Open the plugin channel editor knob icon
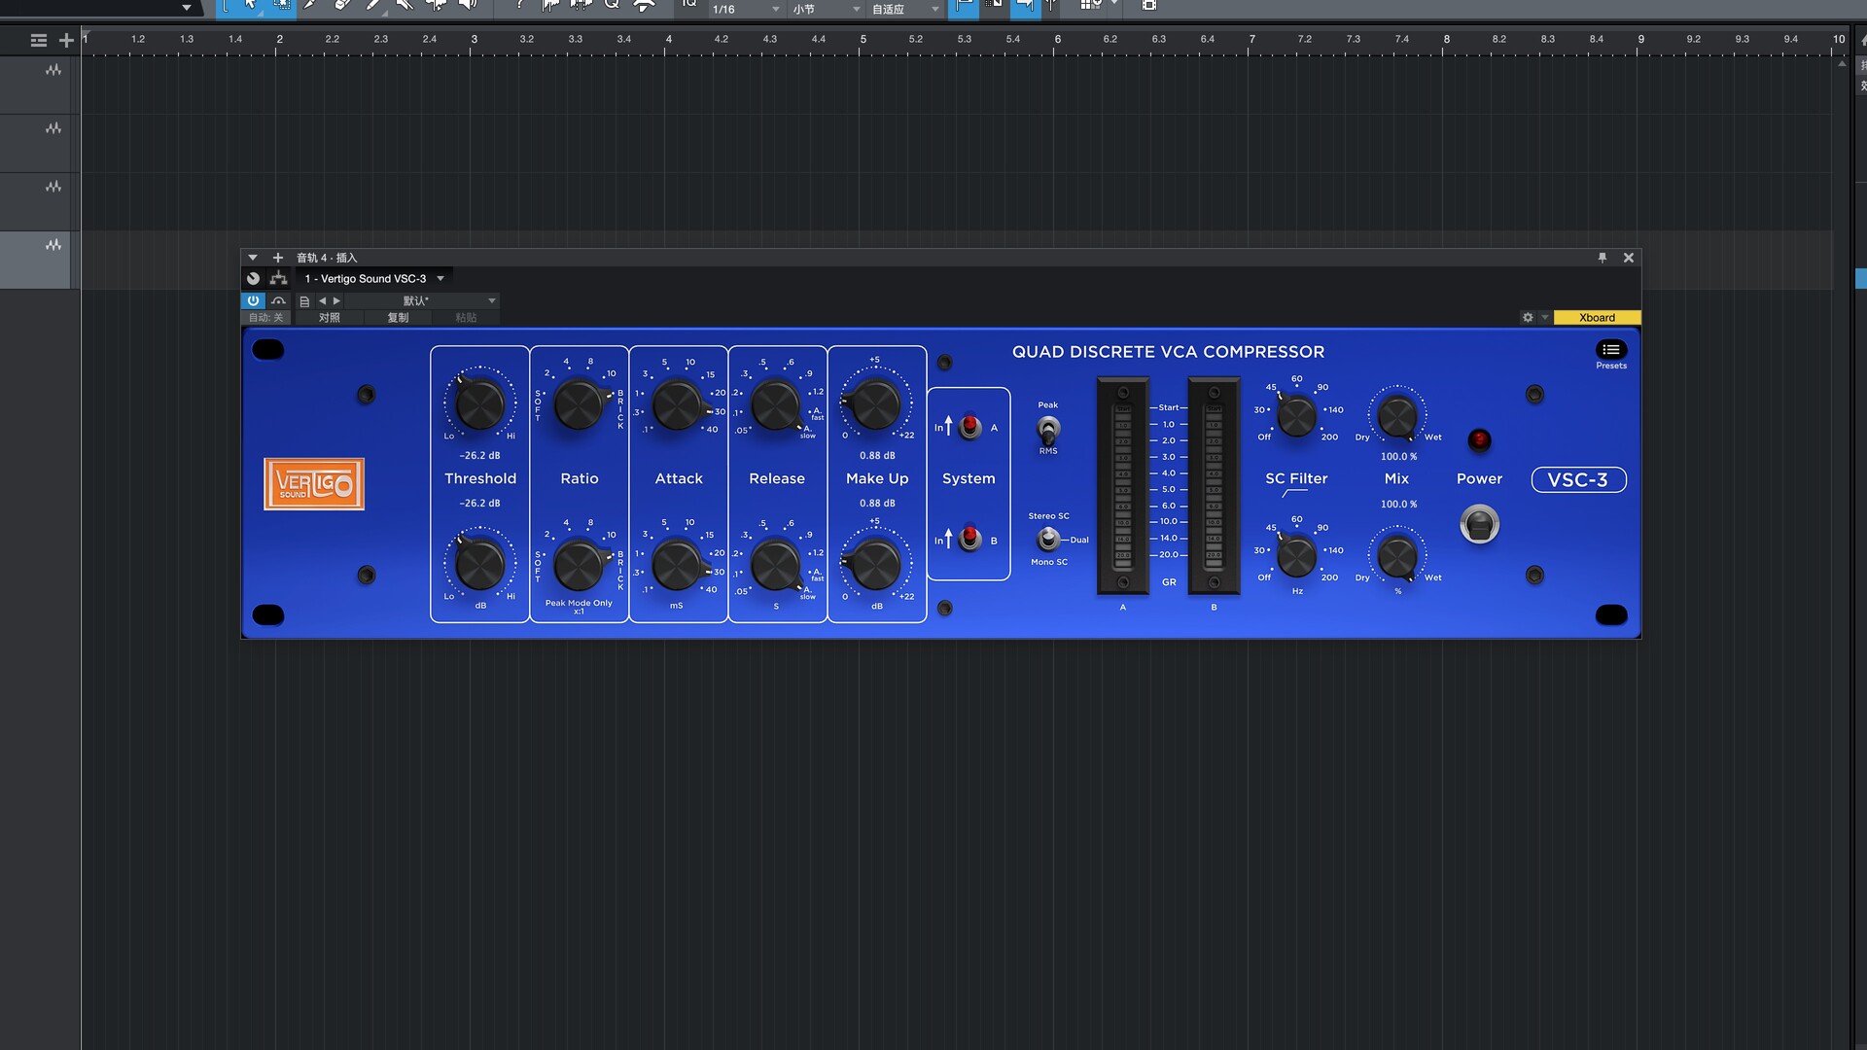The image size is (1867, 1050). (x=253, y=278)
